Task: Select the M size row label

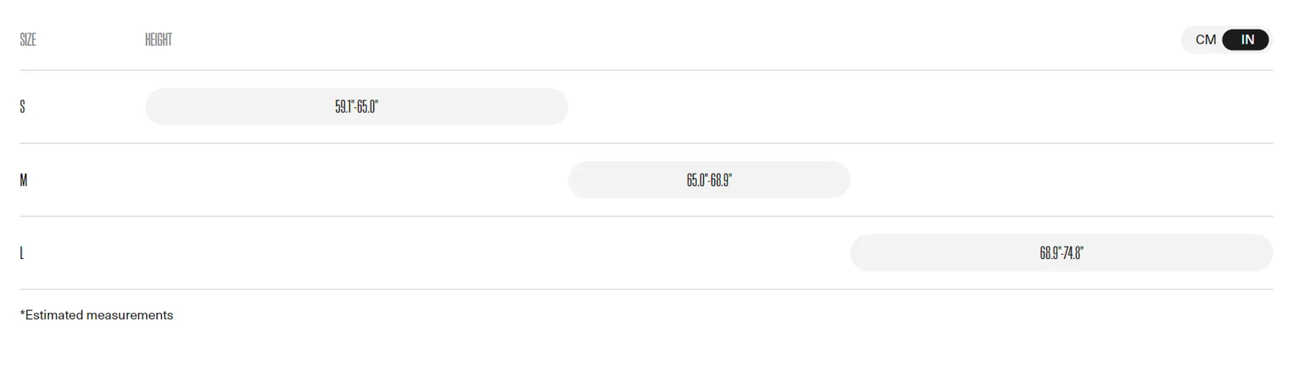Action: point(24,180)
